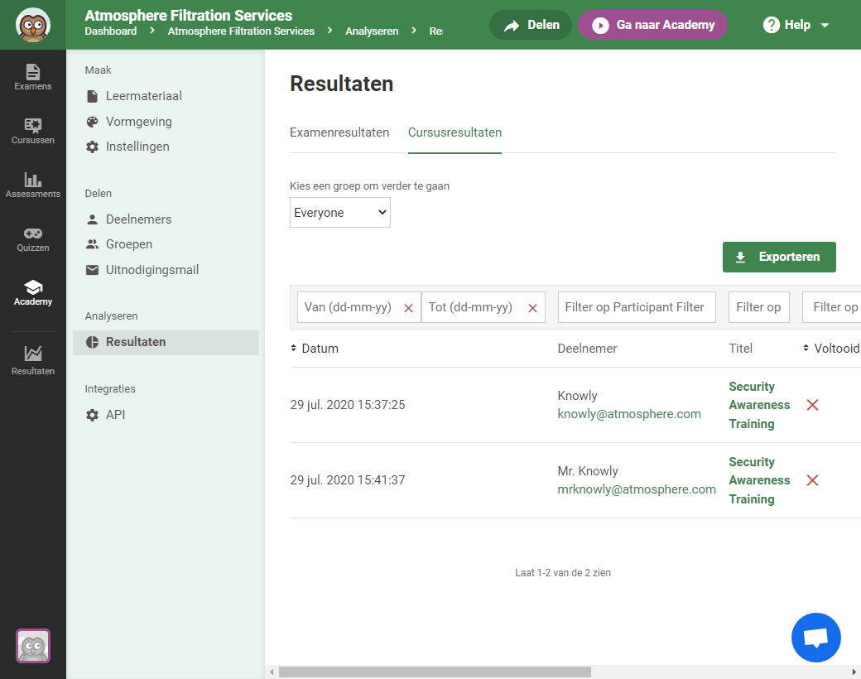The image size is (861, 679).
Task: Clear the Van date filter
Action: coord(408,308)
